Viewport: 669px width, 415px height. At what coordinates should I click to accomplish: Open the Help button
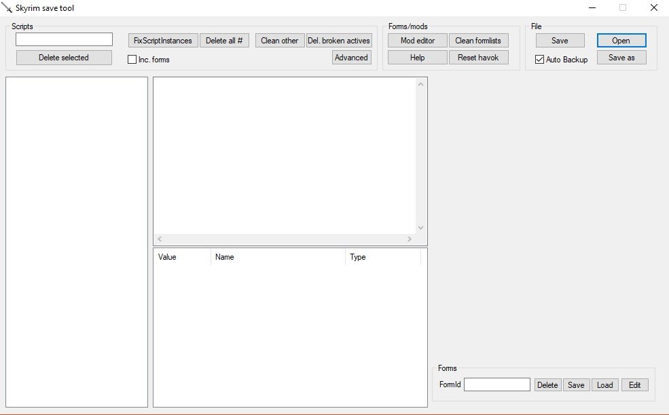point(418,58)
